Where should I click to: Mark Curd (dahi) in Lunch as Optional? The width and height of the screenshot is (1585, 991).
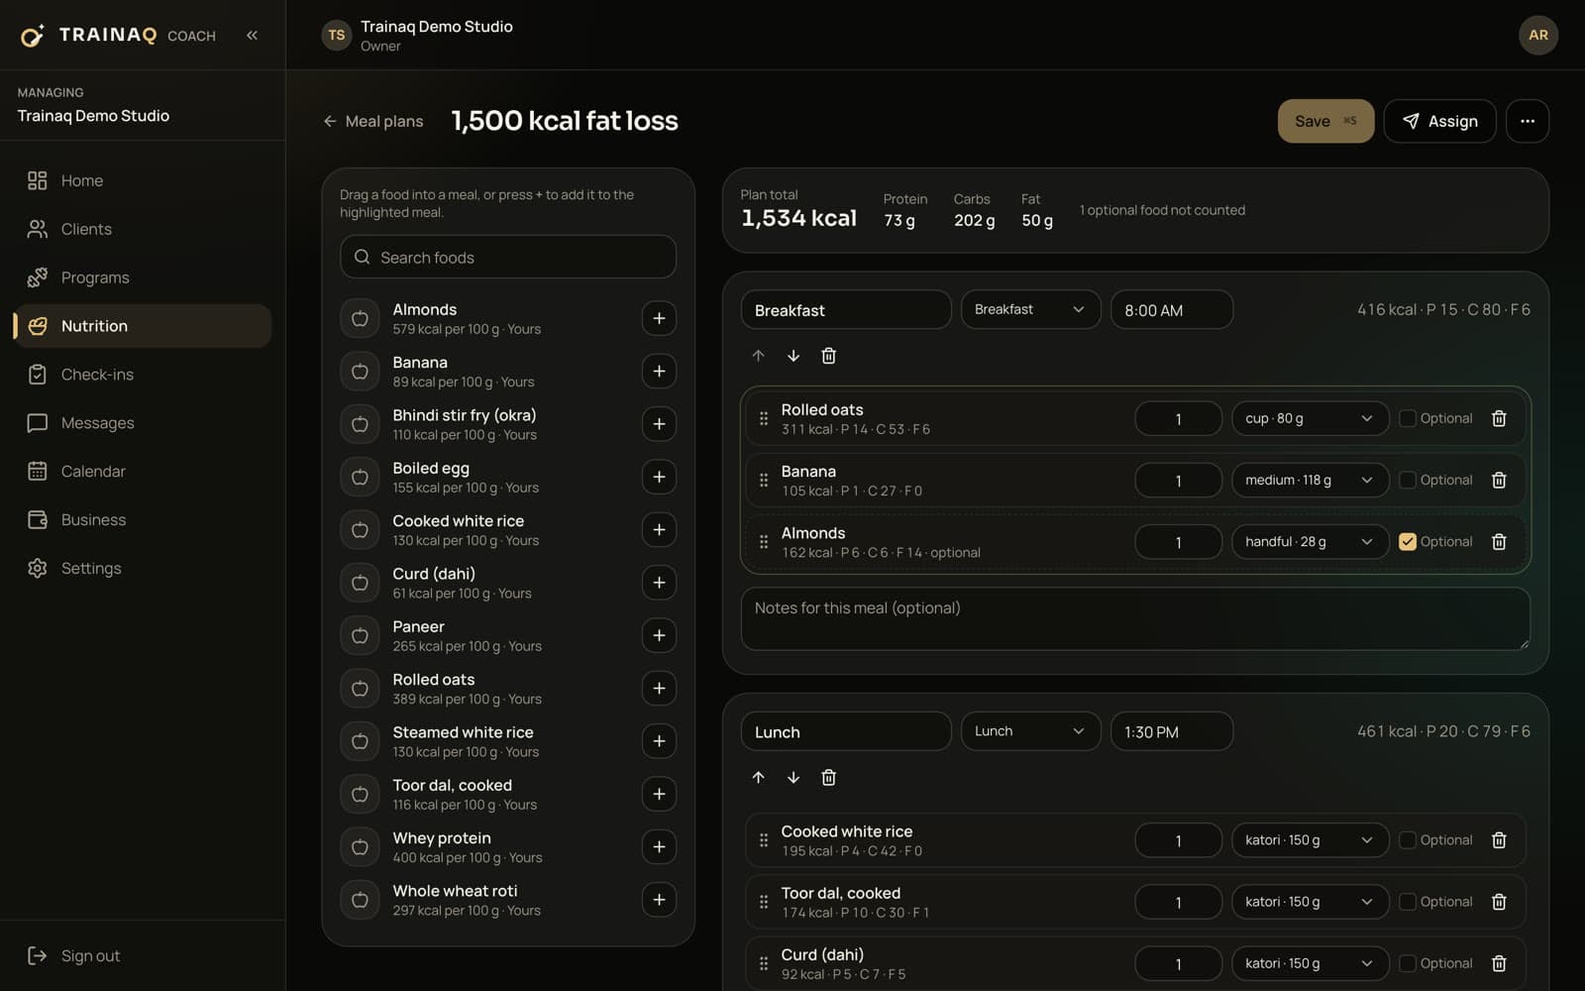[1407, 963]
